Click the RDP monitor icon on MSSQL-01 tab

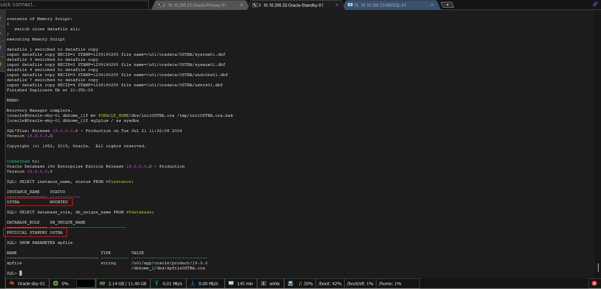click(350, 5)
